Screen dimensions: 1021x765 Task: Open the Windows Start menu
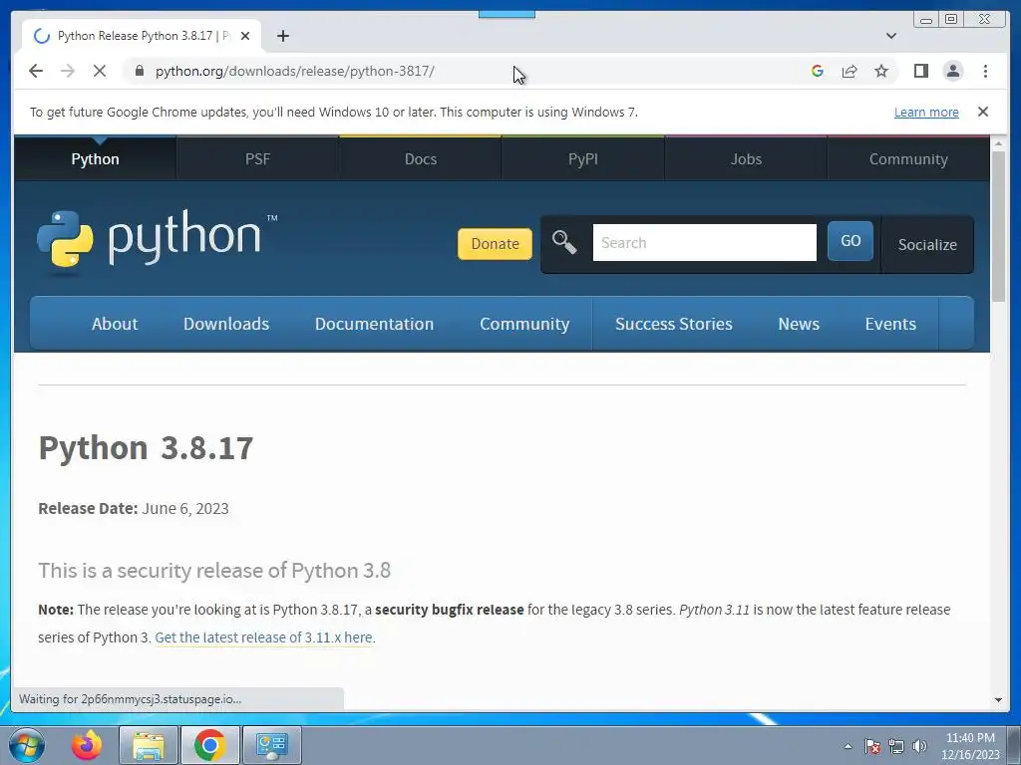click(x=27, y=745)
